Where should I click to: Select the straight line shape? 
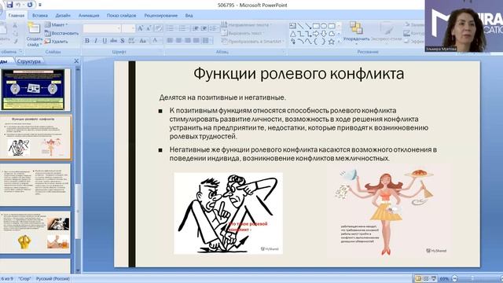(300, 26)
